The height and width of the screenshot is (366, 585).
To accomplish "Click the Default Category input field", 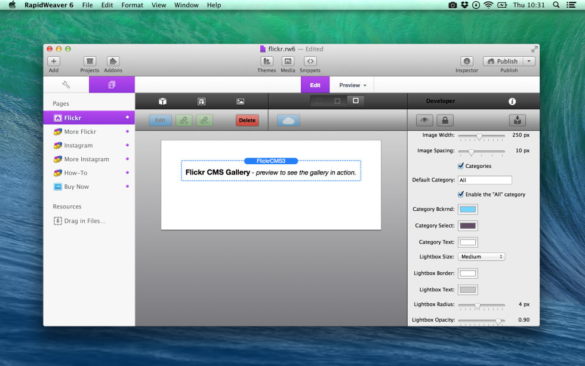I will coord(485,180).
